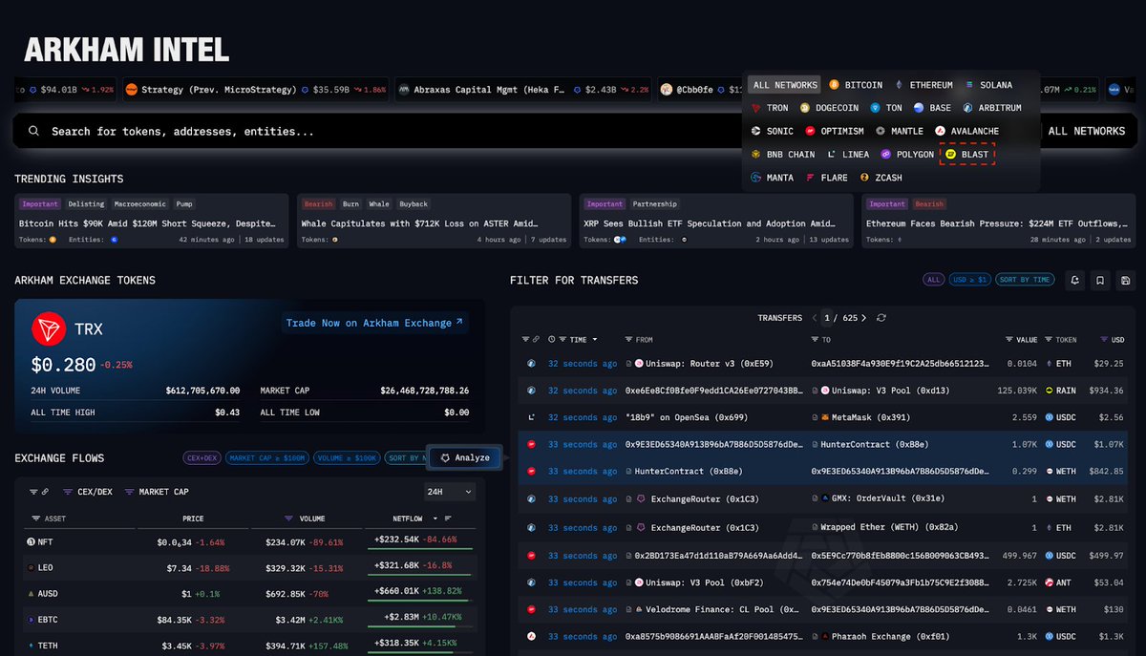Toggle the USD ≥ $1 filter chip
The height and width of the screenshot is (656, 1146).
pyautogui.click(x=968, y=280)
